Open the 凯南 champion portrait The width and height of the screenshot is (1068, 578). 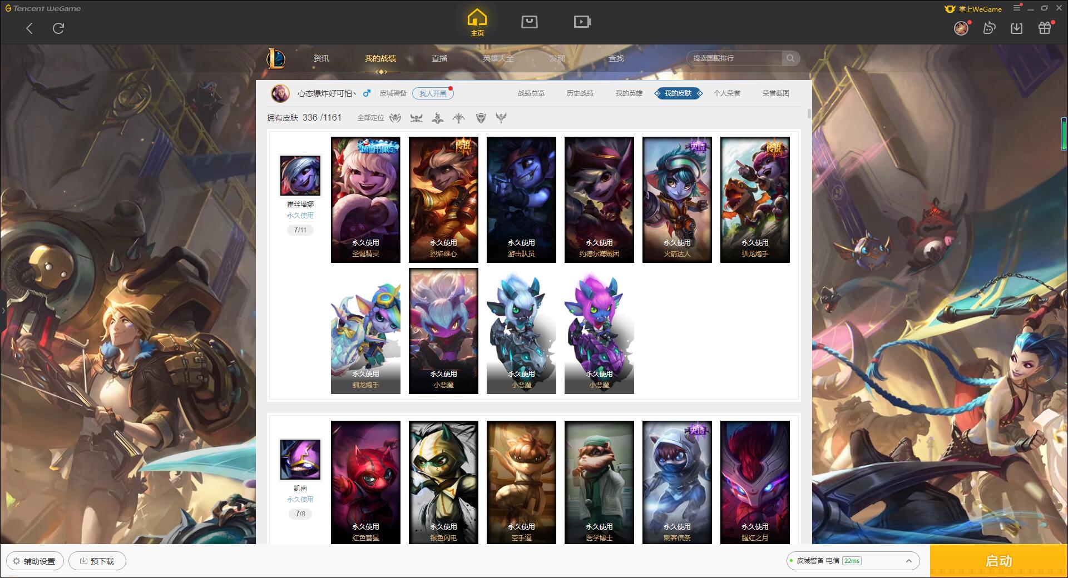coord(300,460)
